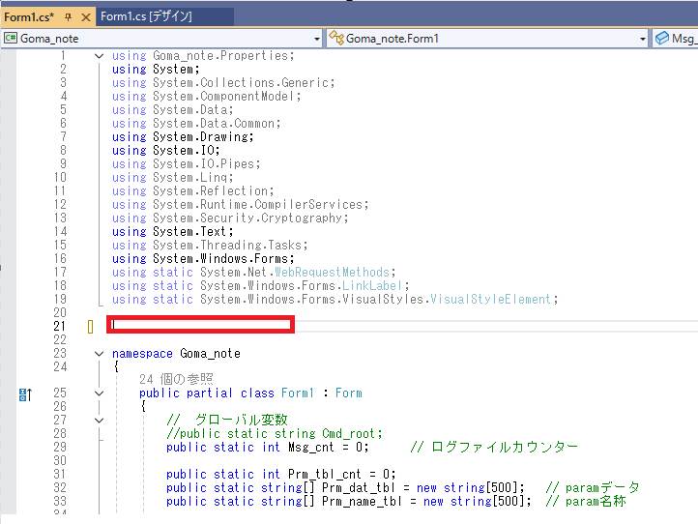Viewport: 698px width, 524px height.
Task: Switch to the Form1.cs [デザイン] tab
Action: (146, 16)
